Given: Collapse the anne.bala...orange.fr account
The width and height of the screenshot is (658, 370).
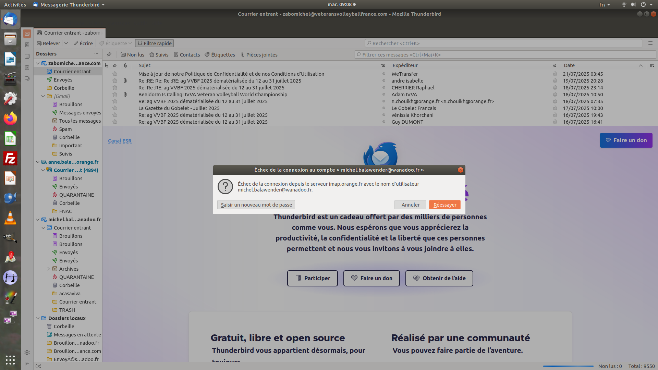Looking at the screenshot, I should pos(38,162).
